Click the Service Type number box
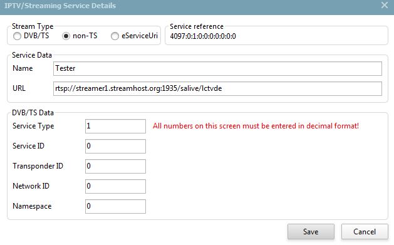Screen dimensions: 394x245 [115, 126]
